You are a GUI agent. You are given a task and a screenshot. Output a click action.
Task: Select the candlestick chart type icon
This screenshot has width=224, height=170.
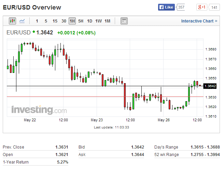click(x=12, y=21)
